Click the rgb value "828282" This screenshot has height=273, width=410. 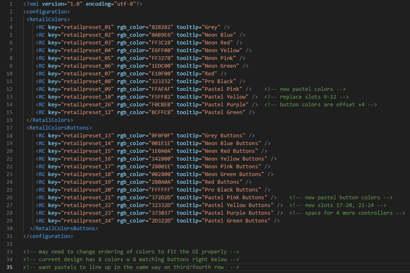pos(161,27)
